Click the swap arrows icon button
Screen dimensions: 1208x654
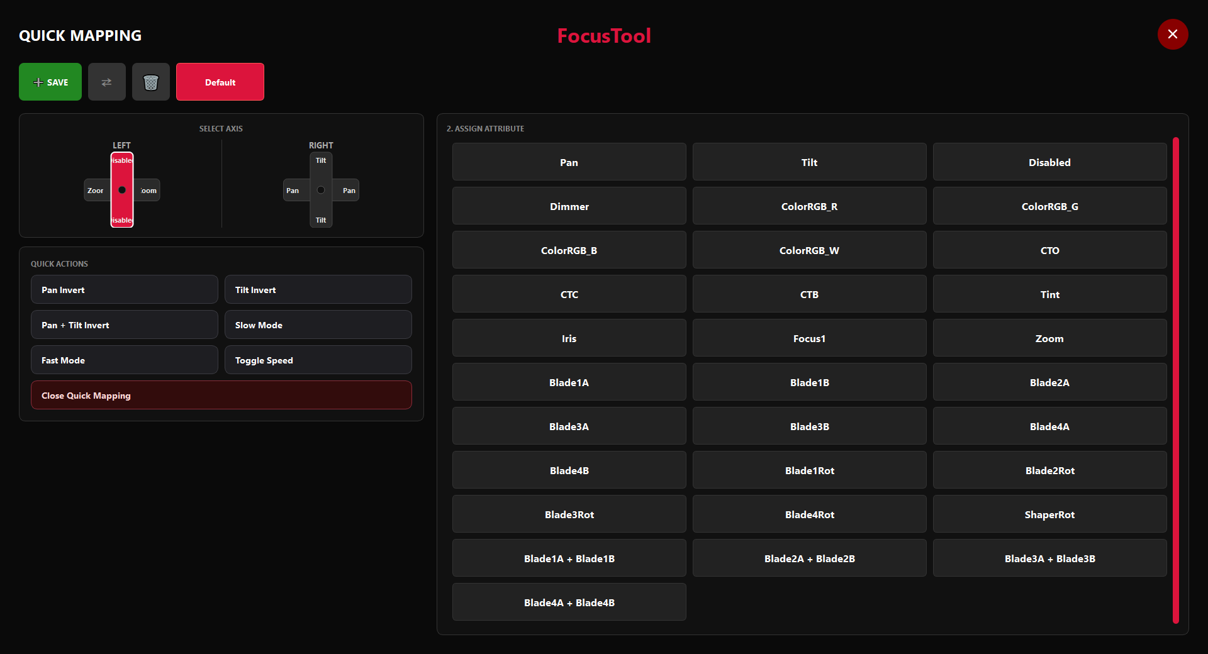pyautogui.click(x=107, y=82)
